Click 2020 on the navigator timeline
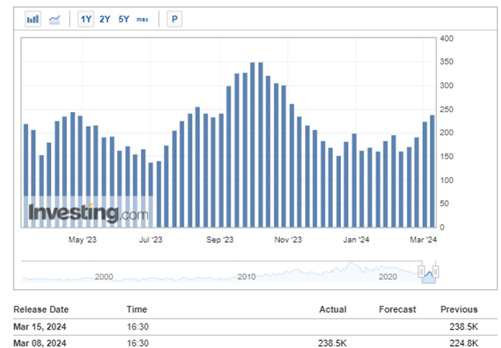The image size is (501, 348). 388,277
